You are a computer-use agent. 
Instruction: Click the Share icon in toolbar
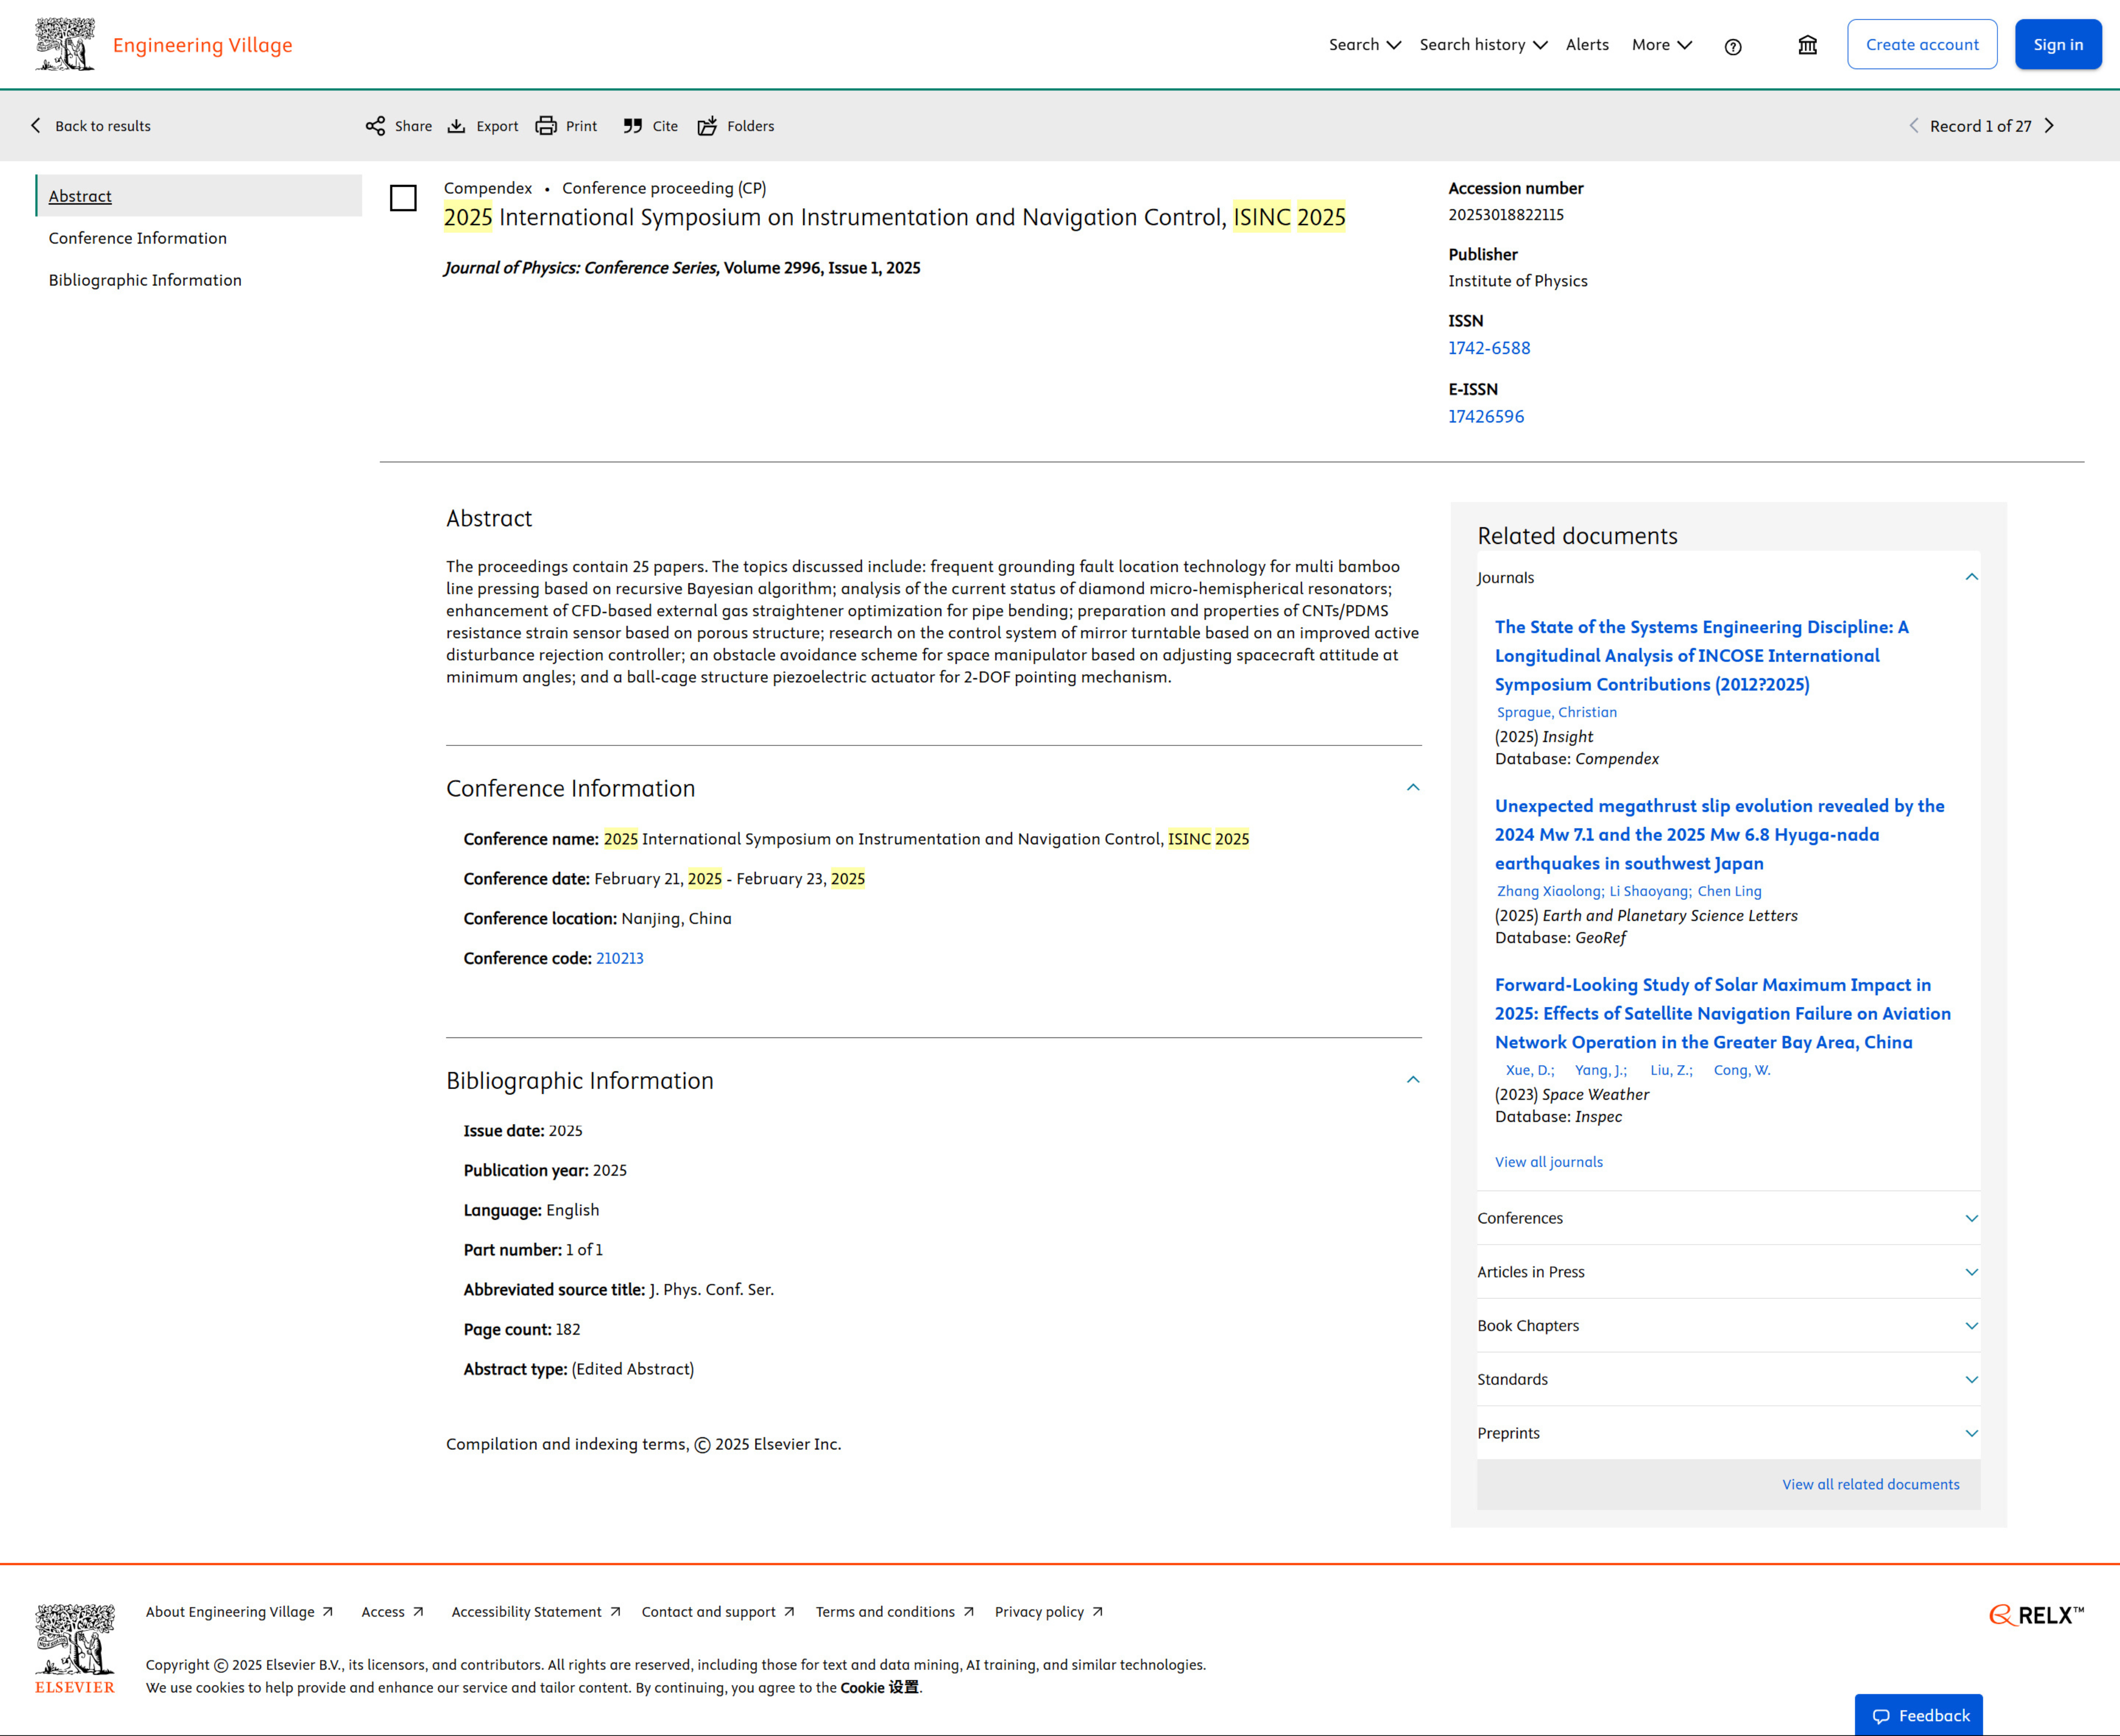[375, 126]
